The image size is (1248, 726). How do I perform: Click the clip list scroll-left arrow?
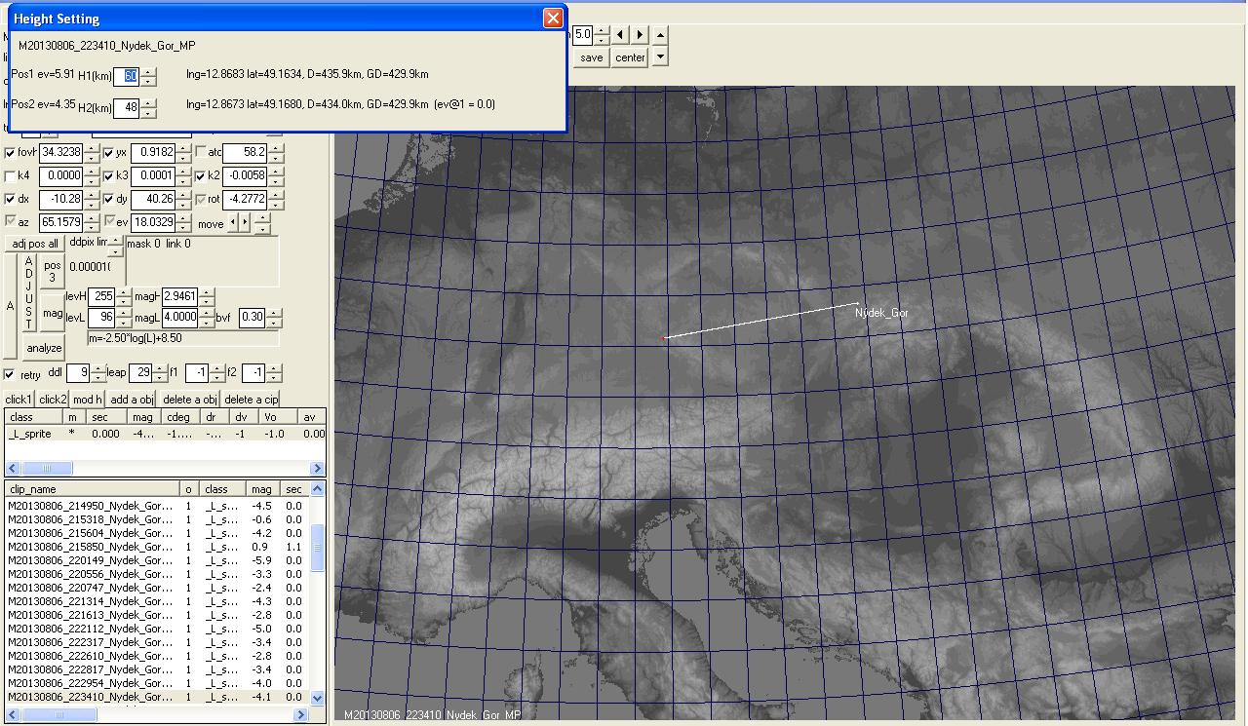[x=12, y=715]
